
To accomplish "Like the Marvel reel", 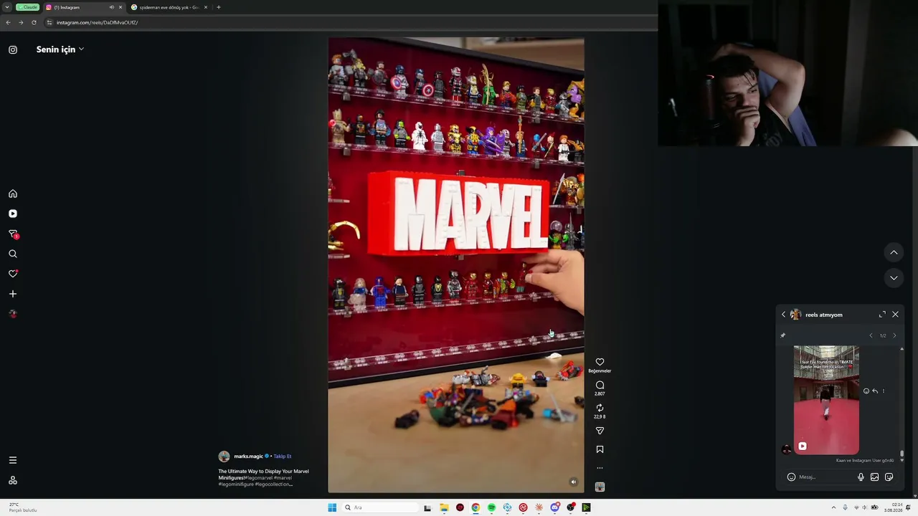I will click(600, 362).
